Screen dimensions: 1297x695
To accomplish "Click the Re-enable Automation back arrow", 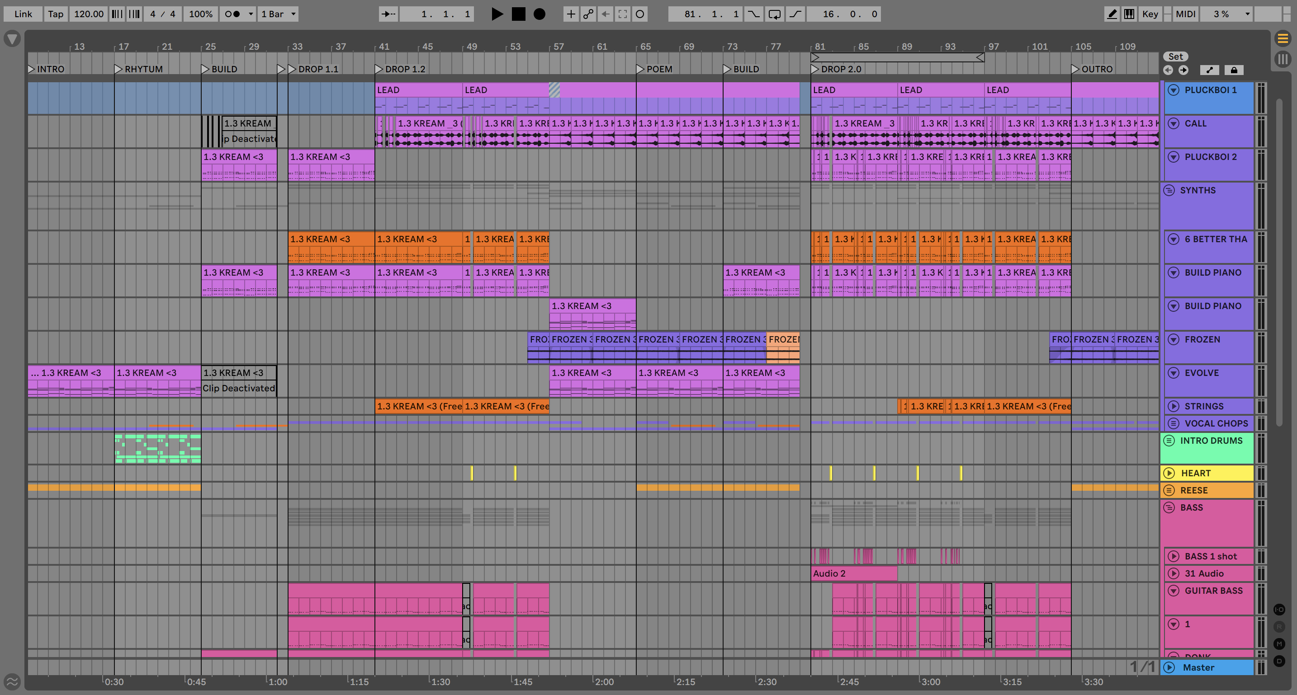I will pyautogui.click(x=605, y=14).
